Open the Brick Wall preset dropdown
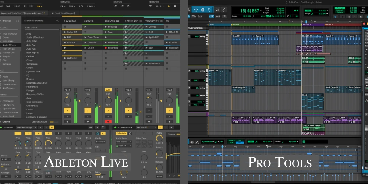The width and height of the screenshot is (368, 184). point(146,127)
